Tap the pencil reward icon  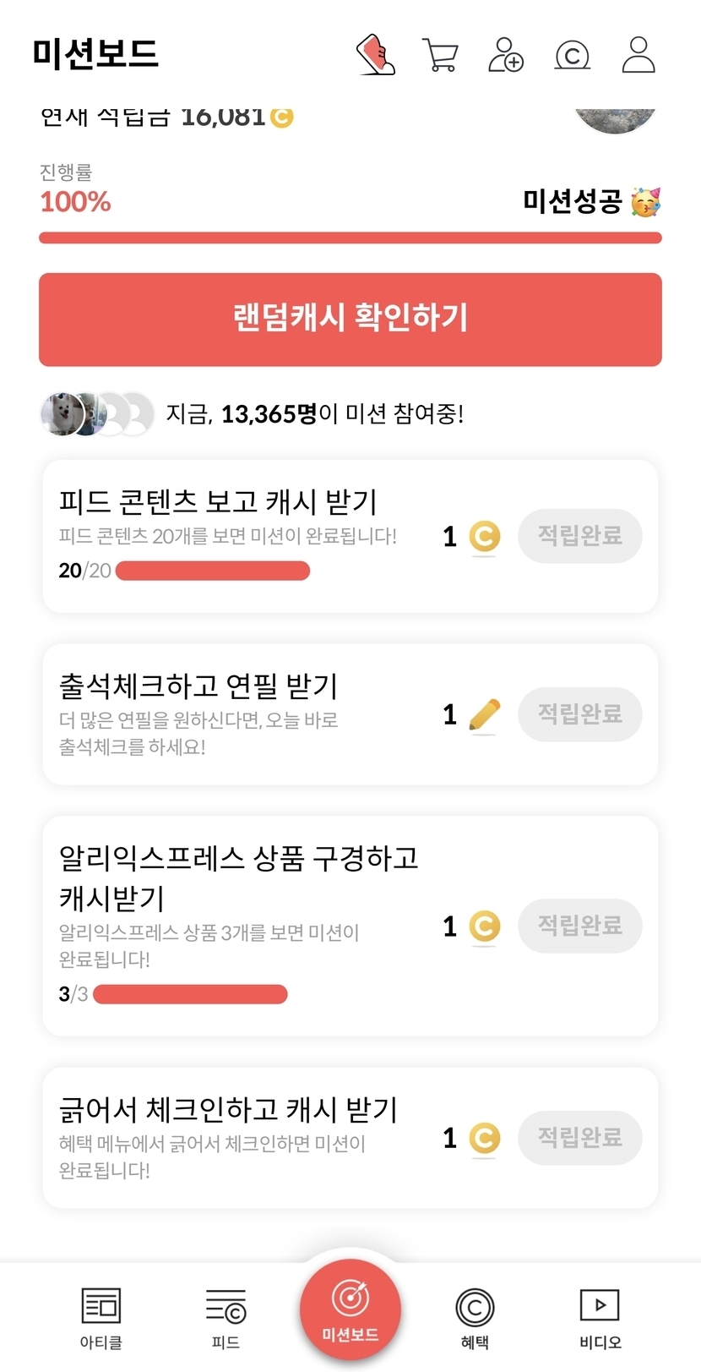pos(484,715)
